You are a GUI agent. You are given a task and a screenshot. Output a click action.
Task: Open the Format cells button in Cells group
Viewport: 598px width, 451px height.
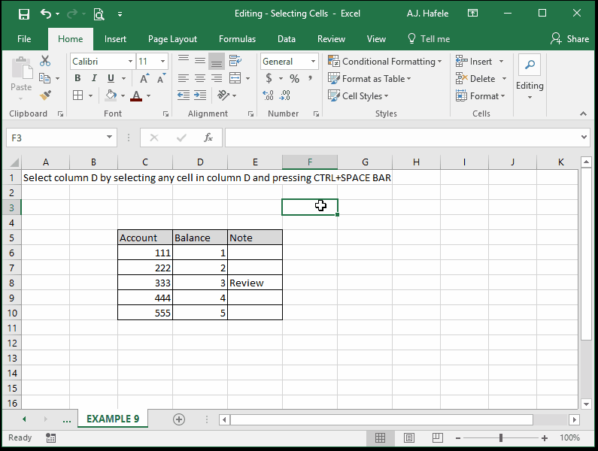tap(480, 95)
